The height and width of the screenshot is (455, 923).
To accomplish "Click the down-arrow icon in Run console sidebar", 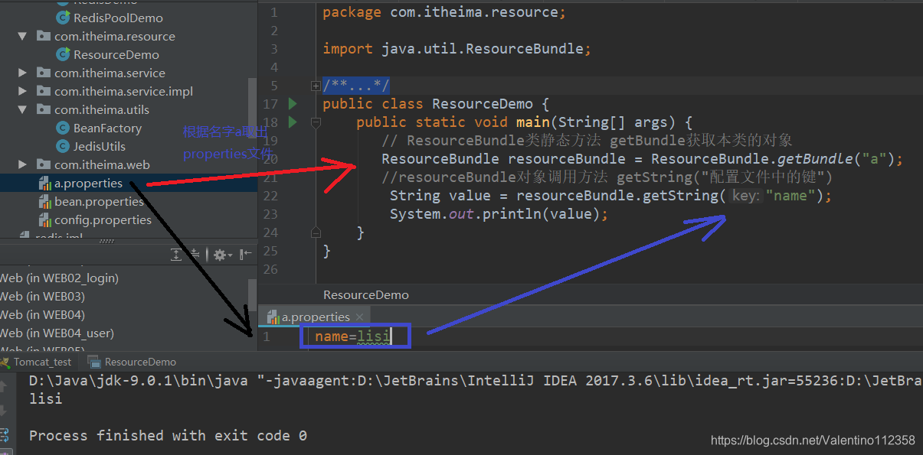I will point(3,411).
